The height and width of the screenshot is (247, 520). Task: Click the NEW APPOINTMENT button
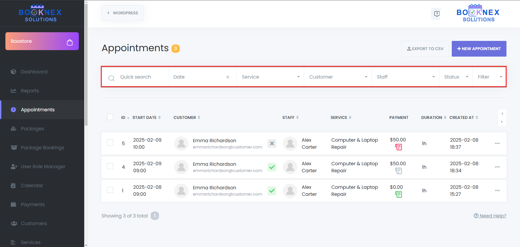coord(479,48)
